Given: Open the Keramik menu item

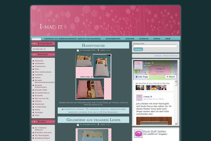Looking at the screenshot, I should tap(130, 38).
